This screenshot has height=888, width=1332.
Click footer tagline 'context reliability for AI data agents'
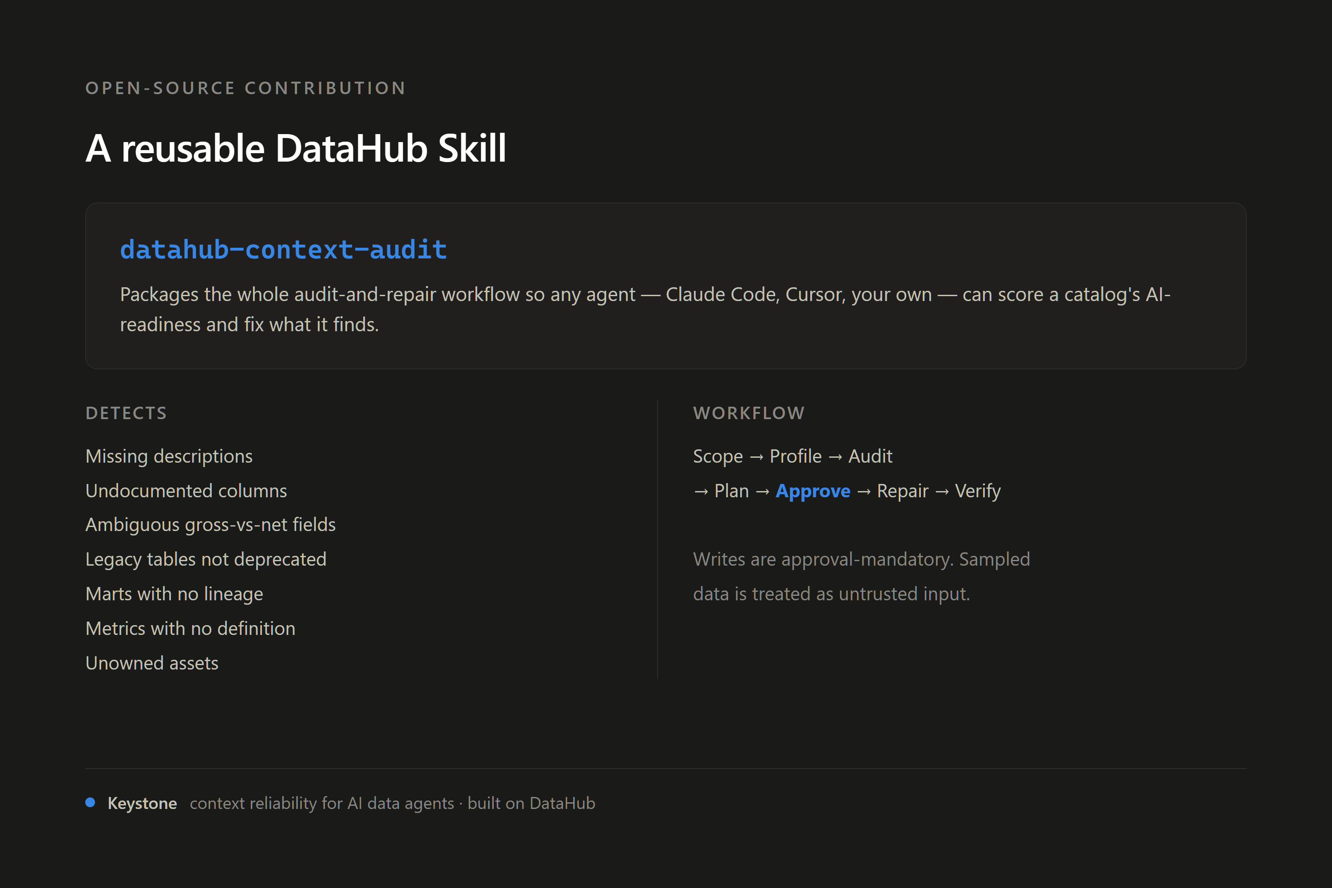[321, 803]
